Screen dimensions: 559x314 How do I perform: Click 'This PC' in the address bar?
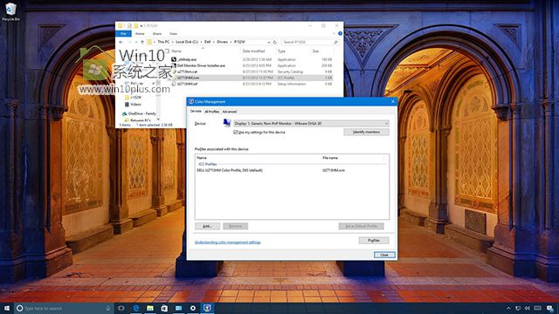[163, 42]
